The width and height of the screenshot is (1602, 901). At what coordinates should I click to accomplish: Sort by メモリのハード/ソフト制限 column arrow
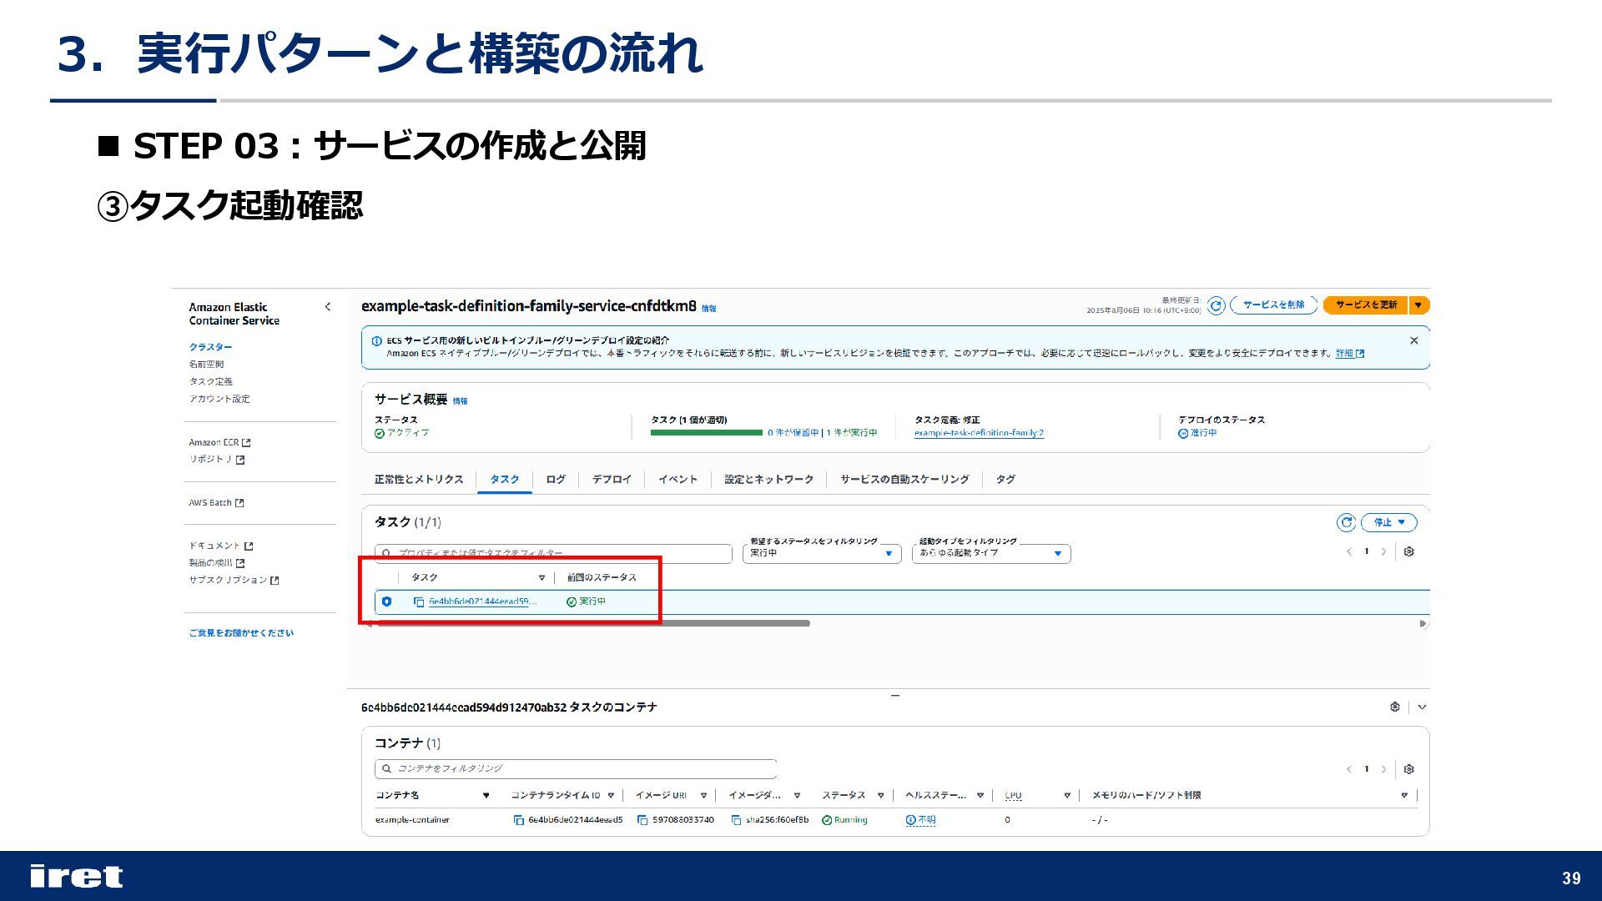tap(1404, 796)
